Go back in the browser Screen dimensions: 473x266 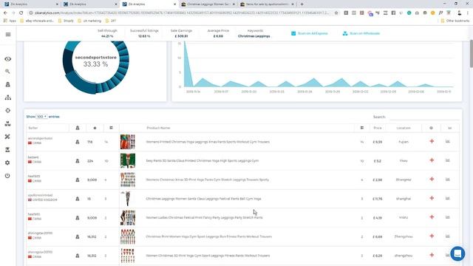5,13
